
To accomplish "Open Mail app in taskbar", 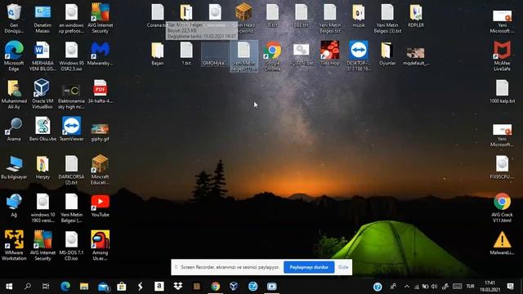I will 104,287.
